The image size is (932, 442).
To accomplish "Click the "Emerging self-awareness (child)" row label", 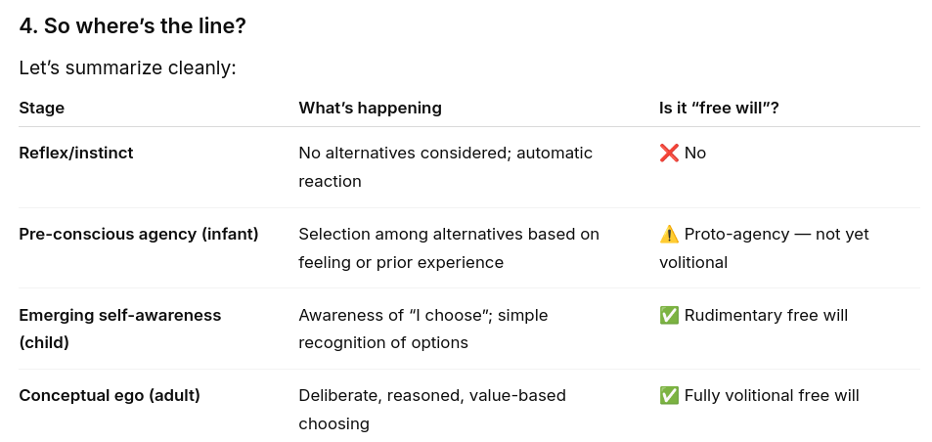I will pos(120,329).
